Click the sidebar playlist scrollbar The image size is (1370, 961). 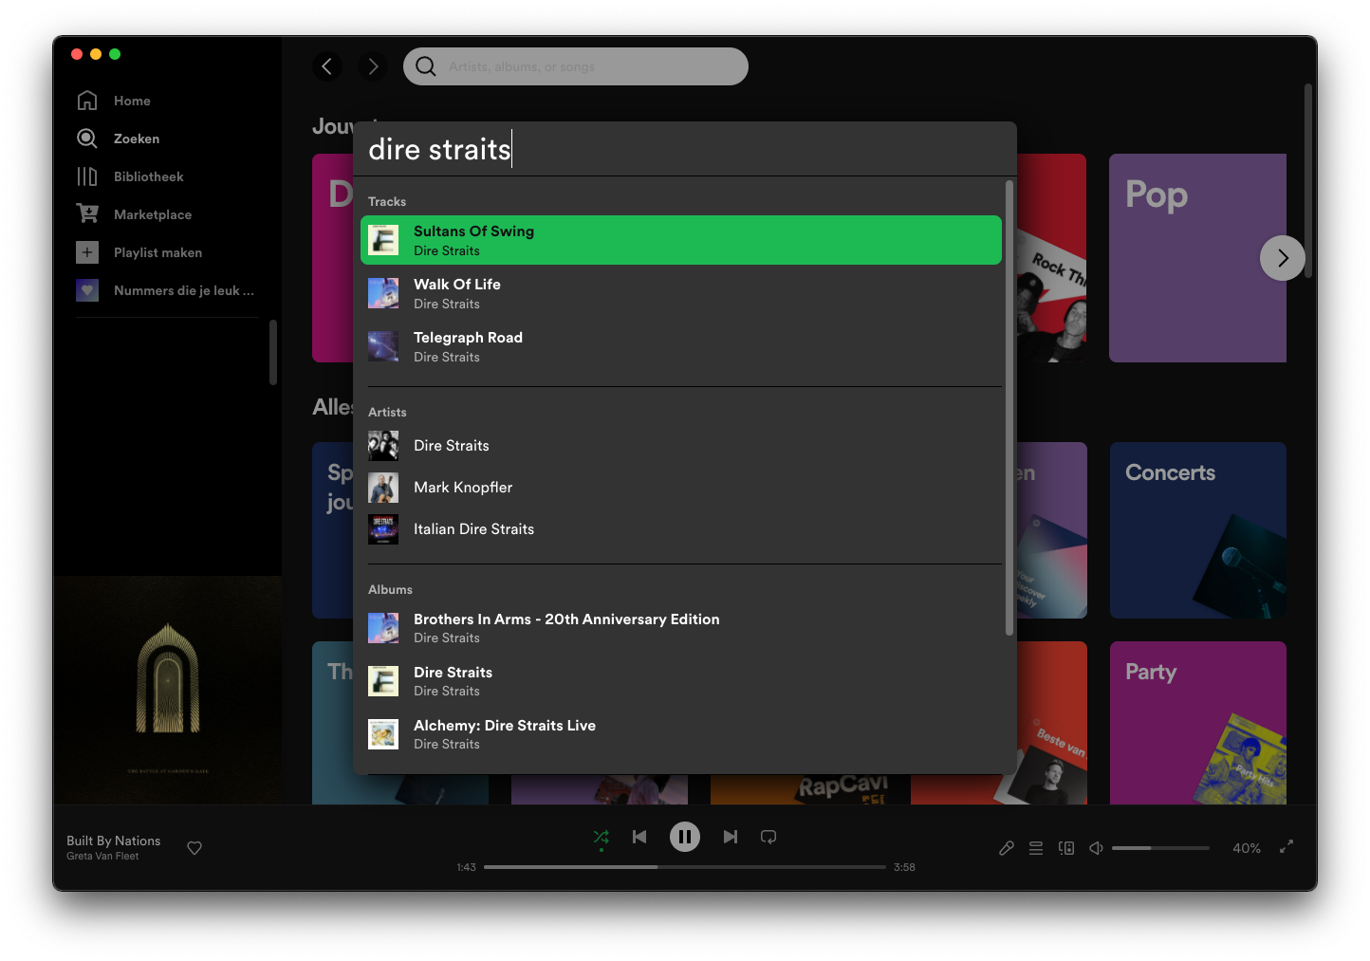(x=273, y=352)
